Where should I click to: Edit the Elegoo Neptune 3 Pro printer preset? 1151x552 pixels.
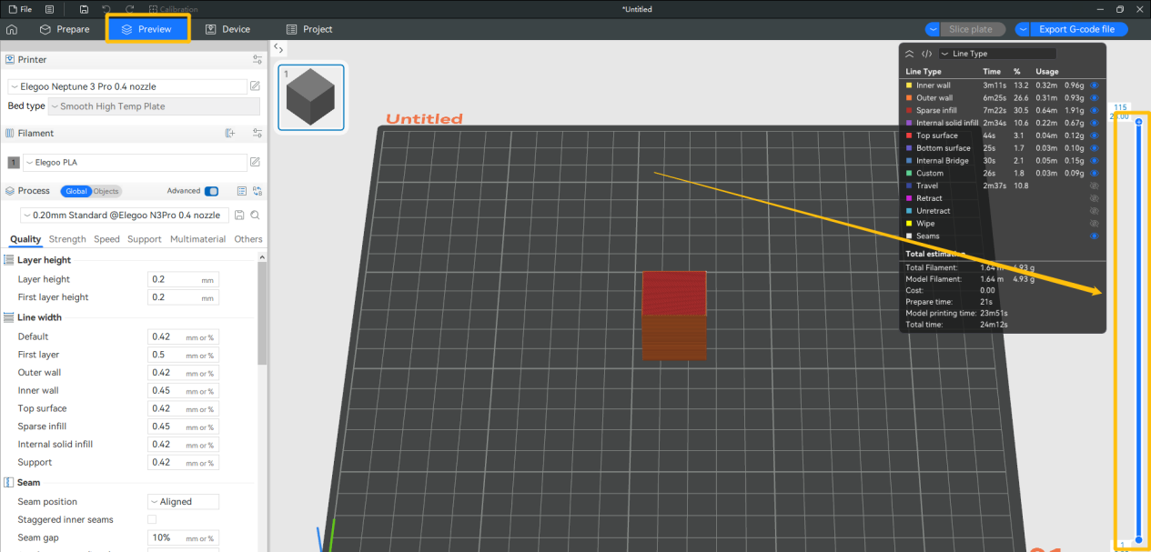(x=255, y=86)
